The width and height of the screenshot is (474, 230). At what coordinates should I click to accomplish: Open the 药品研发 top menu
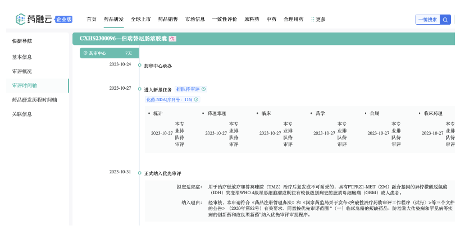114,19
